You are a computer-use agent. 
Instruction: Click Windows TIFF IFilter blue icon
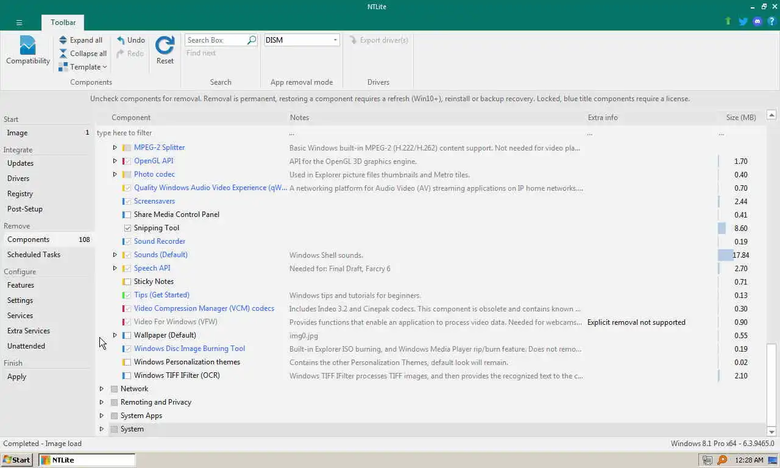[x=124, y=375]
